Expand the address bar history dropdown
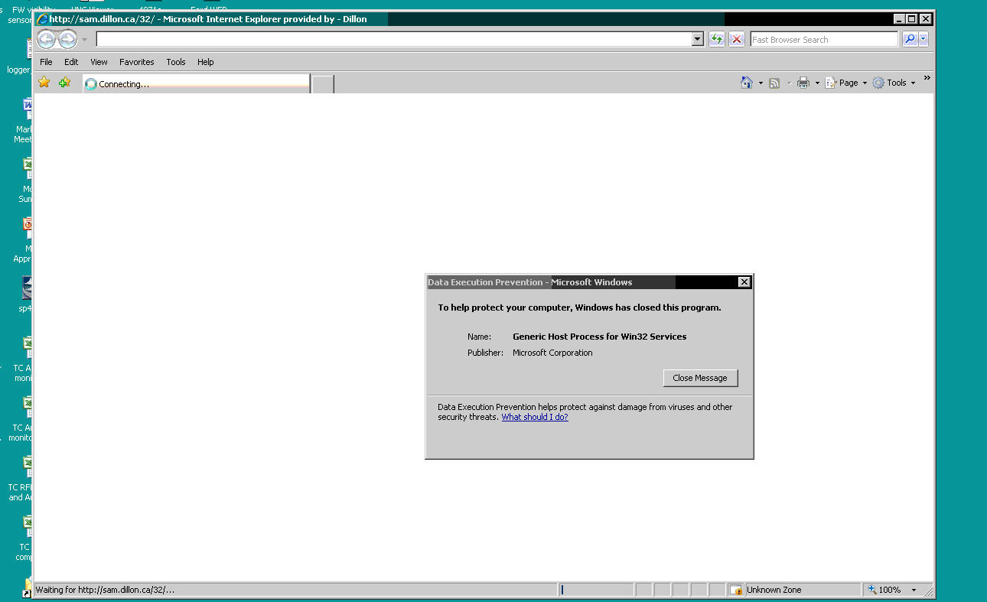The width and height of the screenshot is (987, 602). click(x=695, y=39)
